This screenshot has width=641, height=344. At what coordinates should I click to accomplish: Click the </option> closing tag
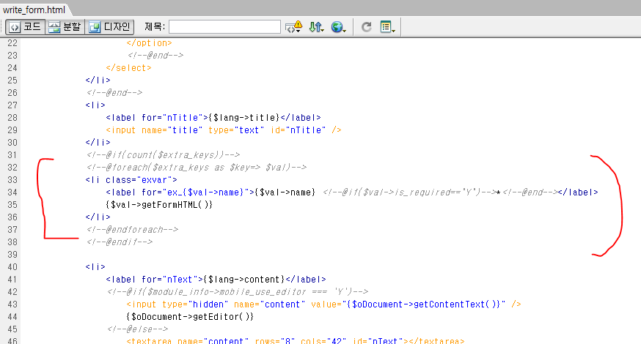click(x=149, y=43)
